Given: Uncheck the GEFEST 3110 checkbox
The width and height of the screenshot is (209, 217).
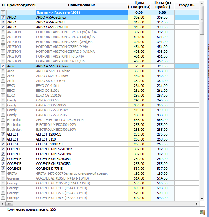Looking at the screenshot, I should click(3, 139).
